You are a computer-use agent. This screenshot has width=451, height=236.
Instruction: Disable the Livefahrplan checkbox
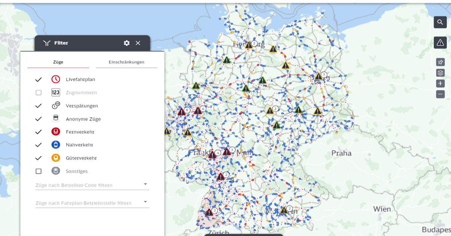[38, 79]
